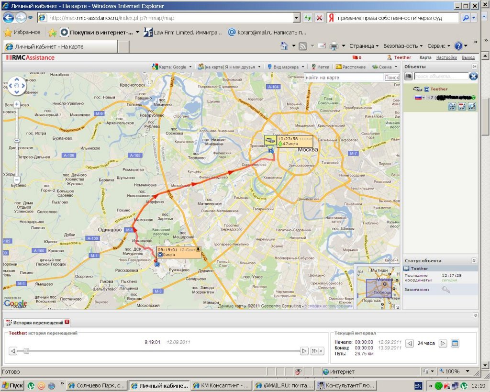Click the Метки marker pin tool

(x=320, y=67)
